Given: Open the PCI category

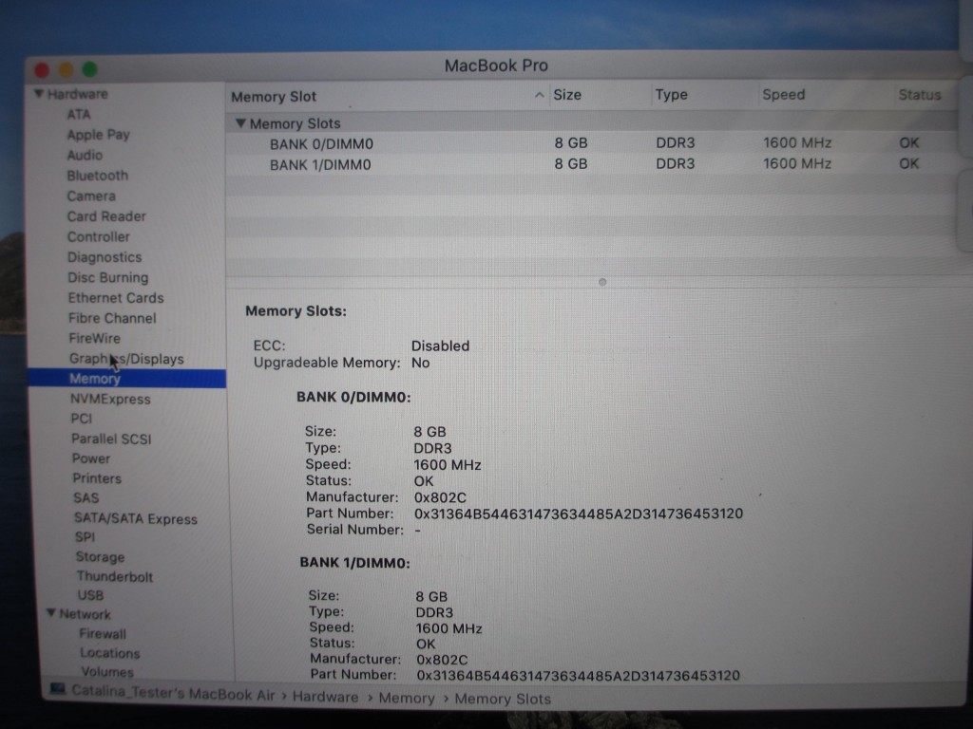Looking at the screenshot, I should click(x=82, y=419).
